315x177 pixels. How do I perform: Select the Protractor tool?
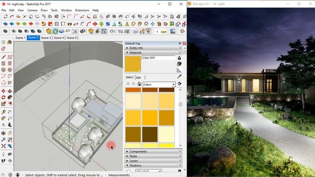[x=3, y=118]
